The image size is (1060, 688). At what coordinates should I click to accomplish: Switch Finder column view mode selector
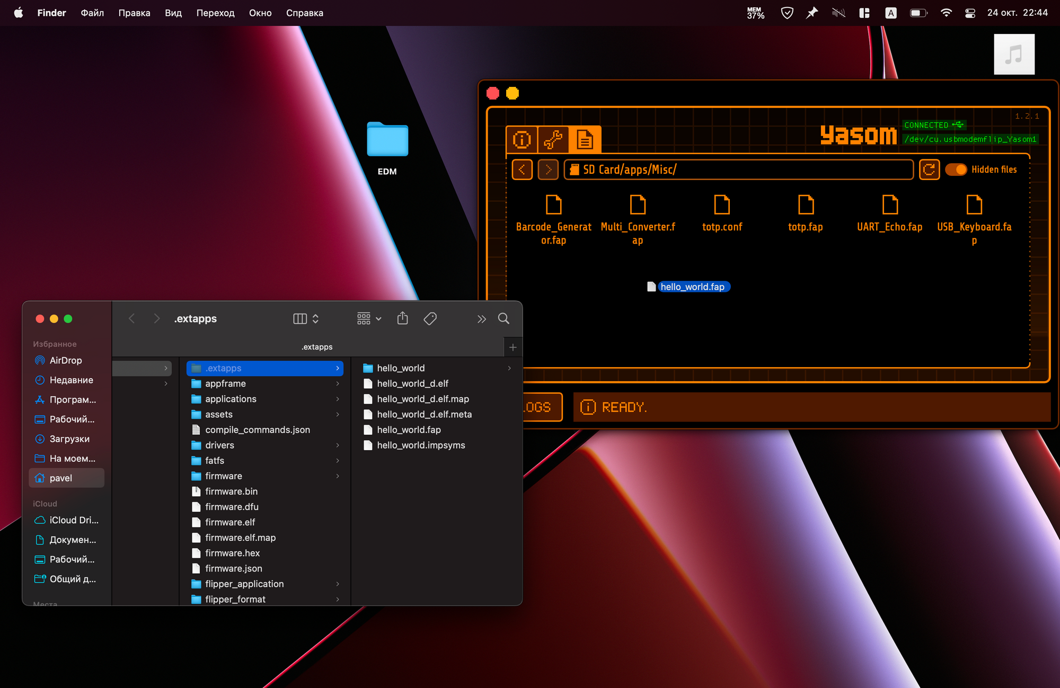[x=306, y=318]
